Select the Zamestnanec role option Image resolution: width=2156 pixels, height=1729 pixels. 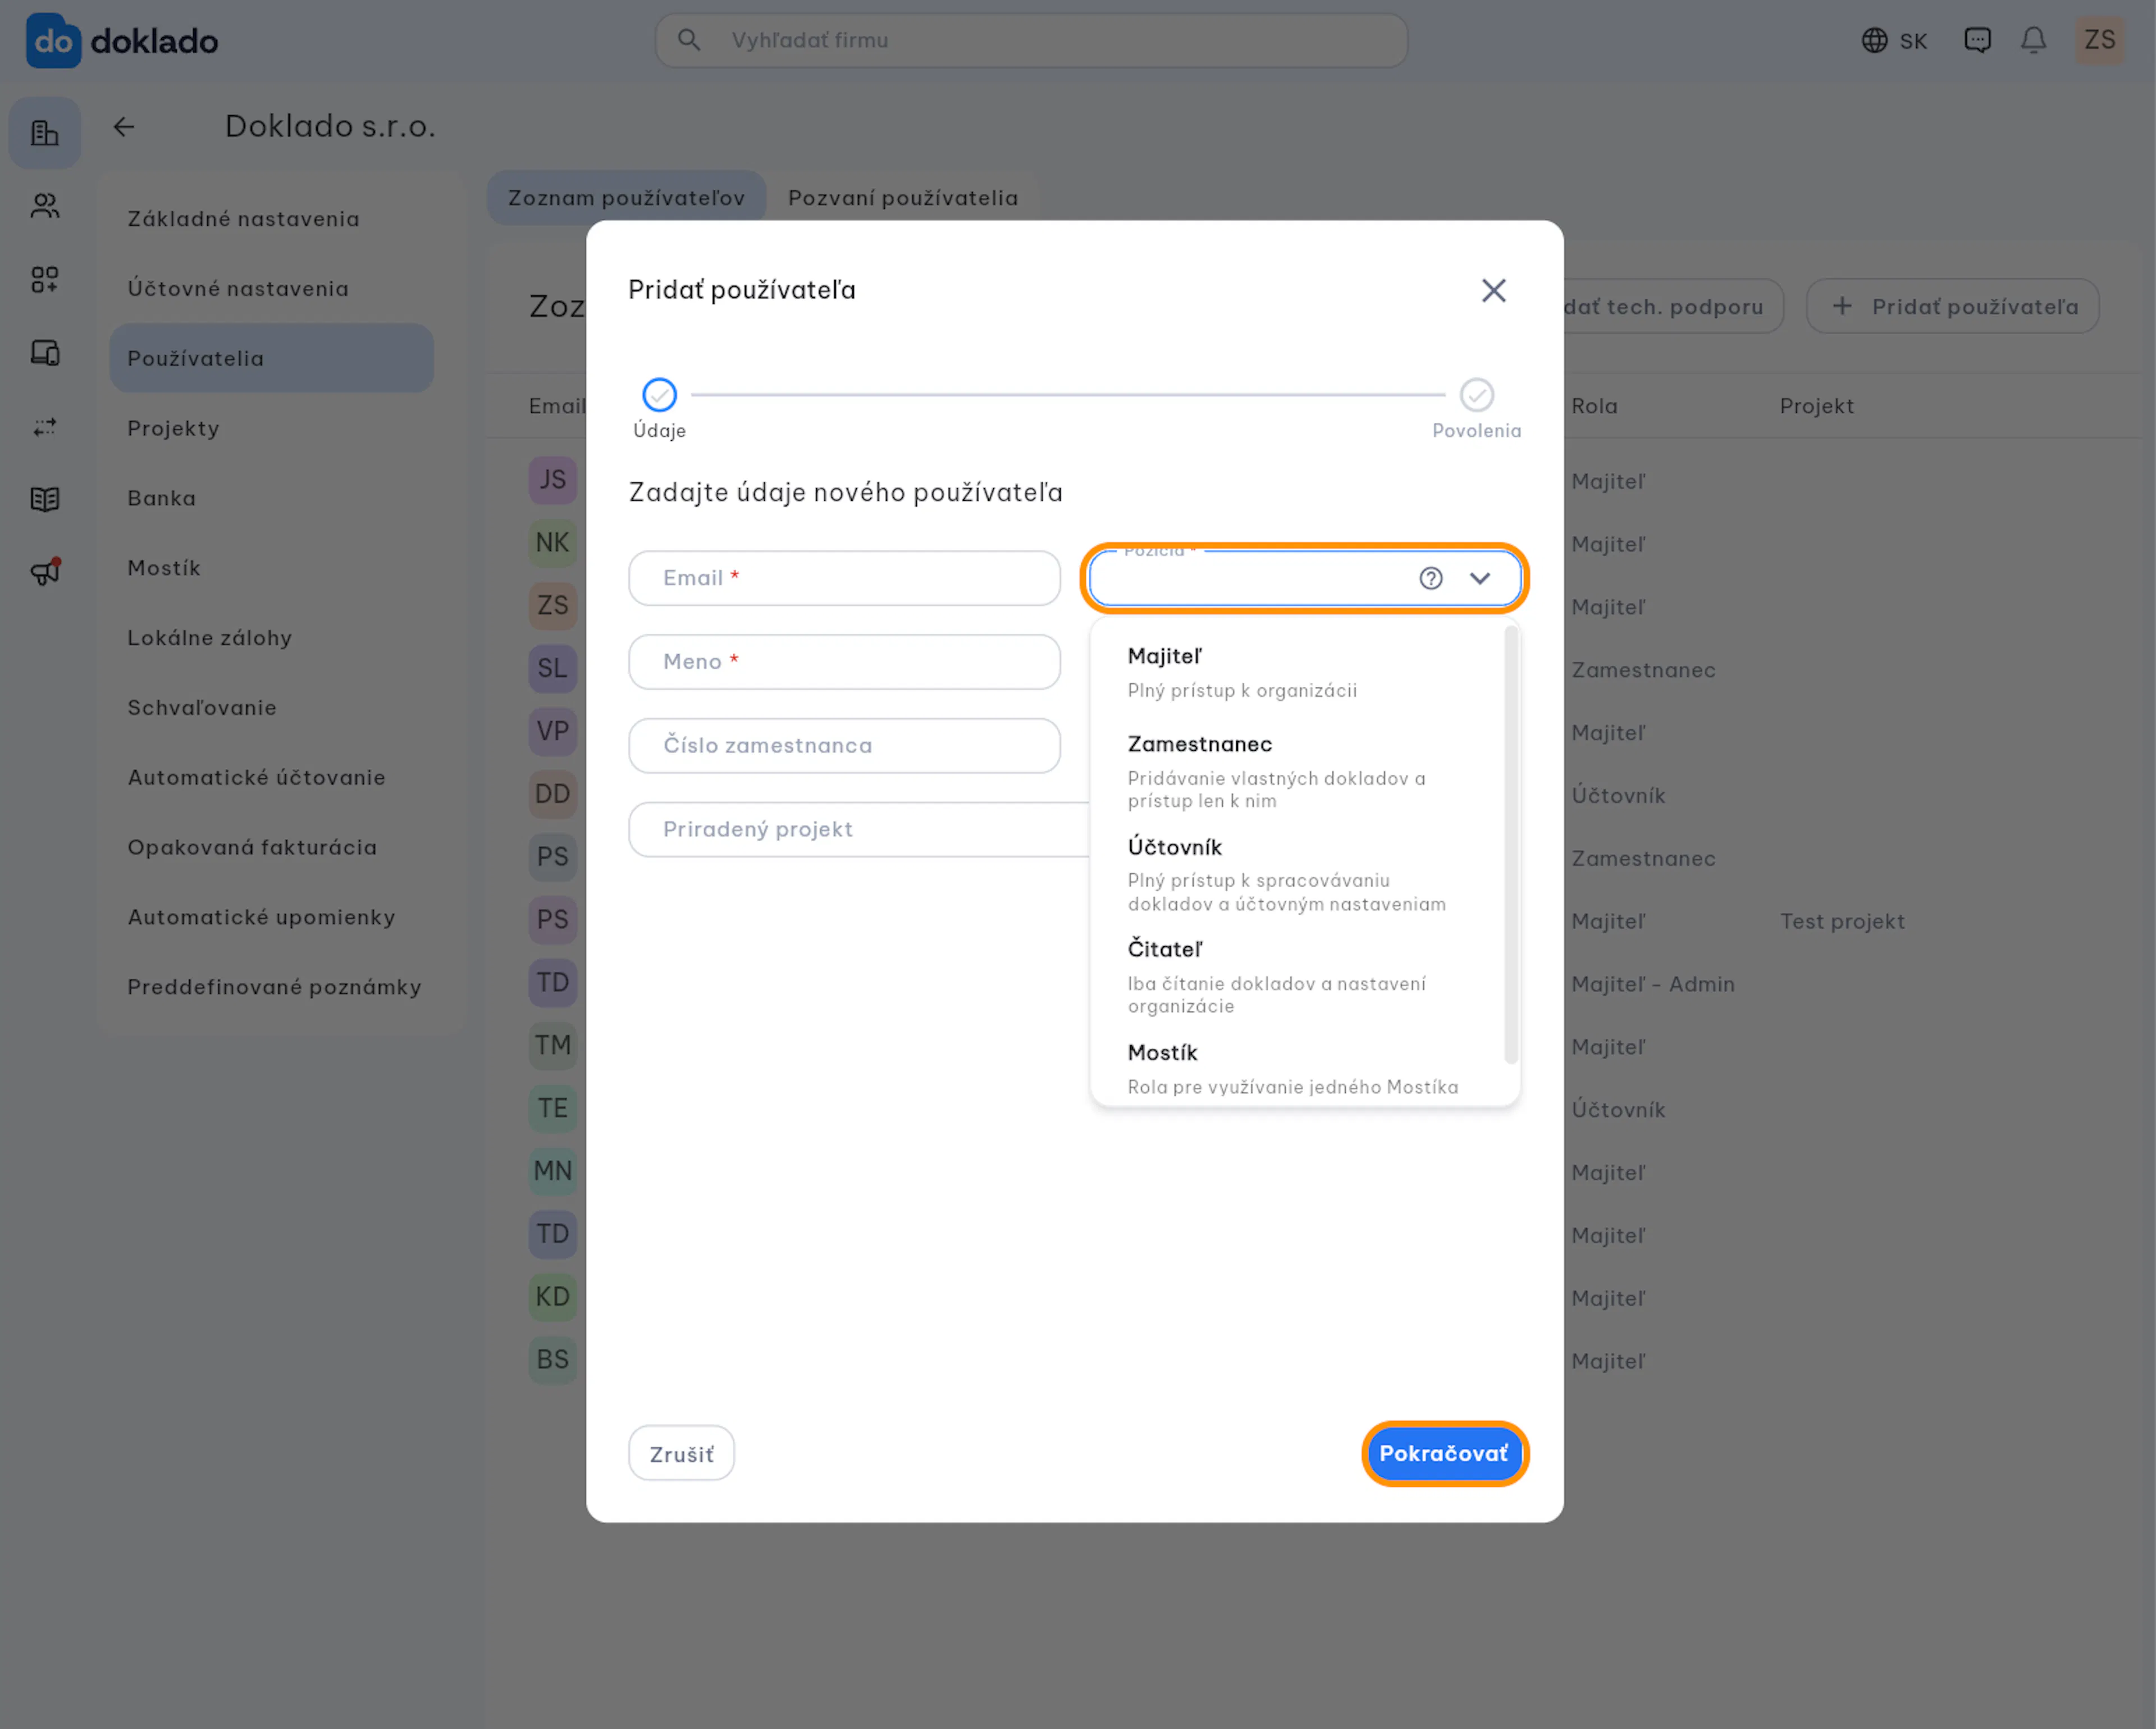[x=1298, y=771]
